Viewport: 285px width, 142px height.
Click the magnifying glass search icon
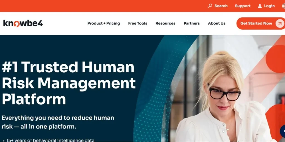[210, 6]
